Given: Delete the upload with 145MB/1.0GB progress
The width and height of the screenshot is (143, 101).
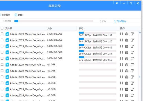Looking at the screenshot, I should tap(127, 58).
